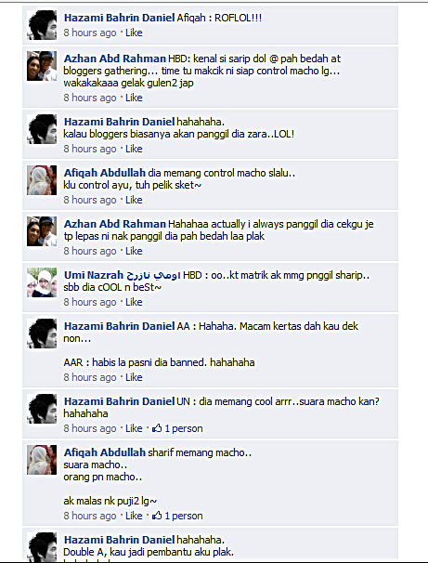Open Hazami's avatar beside 'Macam kertas dah kau'

(x=42, y=334)
